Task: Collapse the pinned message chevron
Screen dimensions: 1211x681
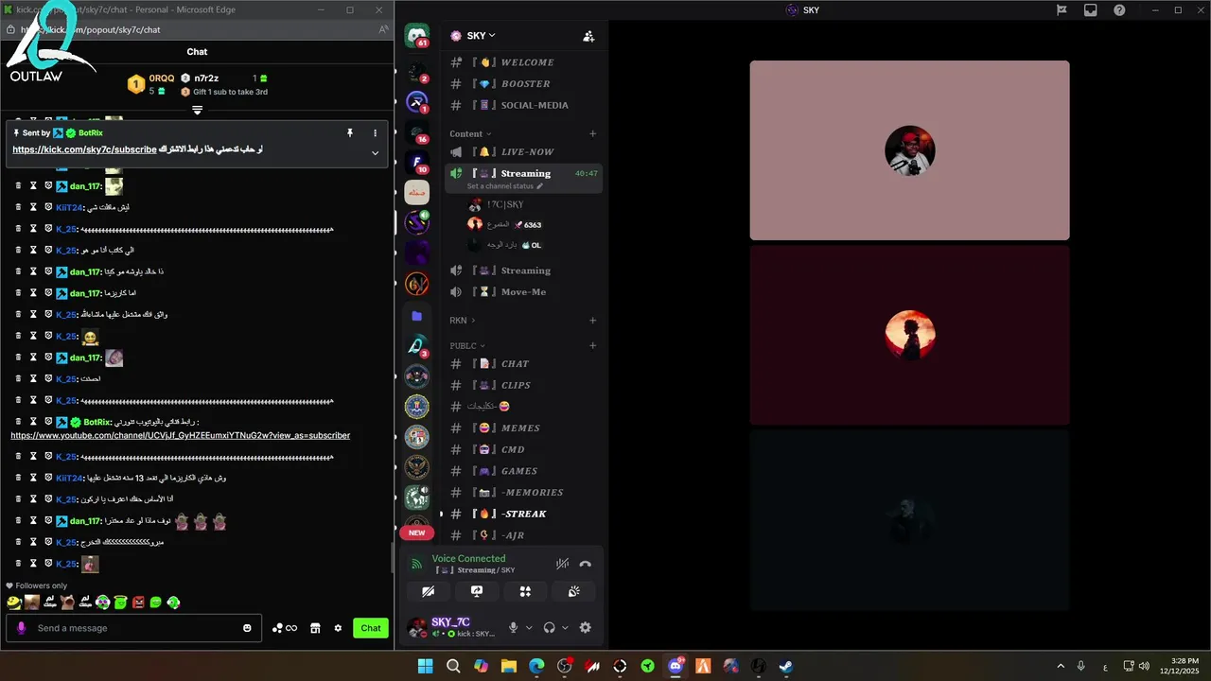Action: click(x=375, y=153)
